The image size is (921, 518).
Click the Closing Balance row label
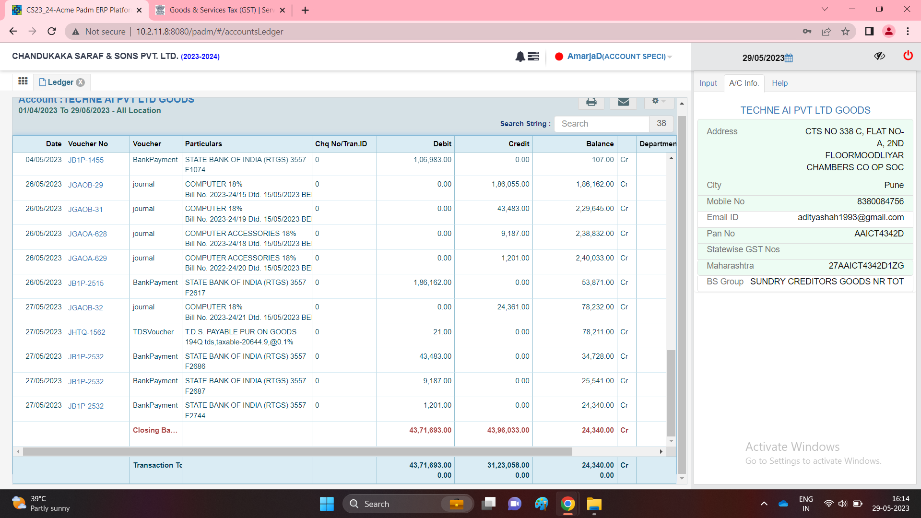click(155, 431)
